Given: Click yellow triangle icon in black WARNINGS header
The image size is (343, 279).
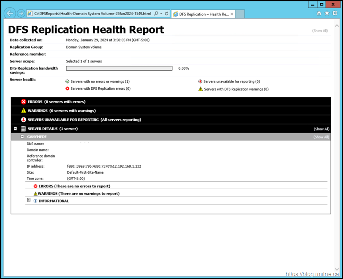Looking at the screenshot, I should click(x=23, y=111).
